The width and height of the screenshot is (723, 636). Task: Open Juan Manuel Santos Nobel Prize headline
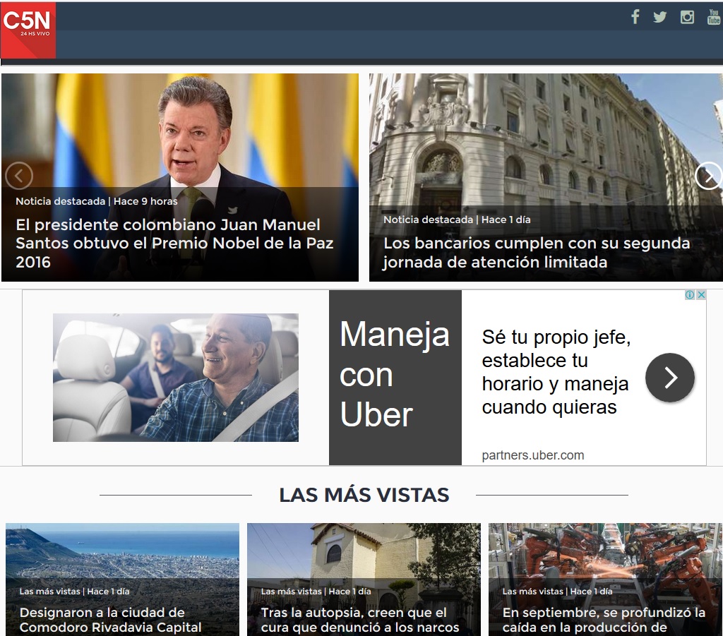tap(174, 244)
